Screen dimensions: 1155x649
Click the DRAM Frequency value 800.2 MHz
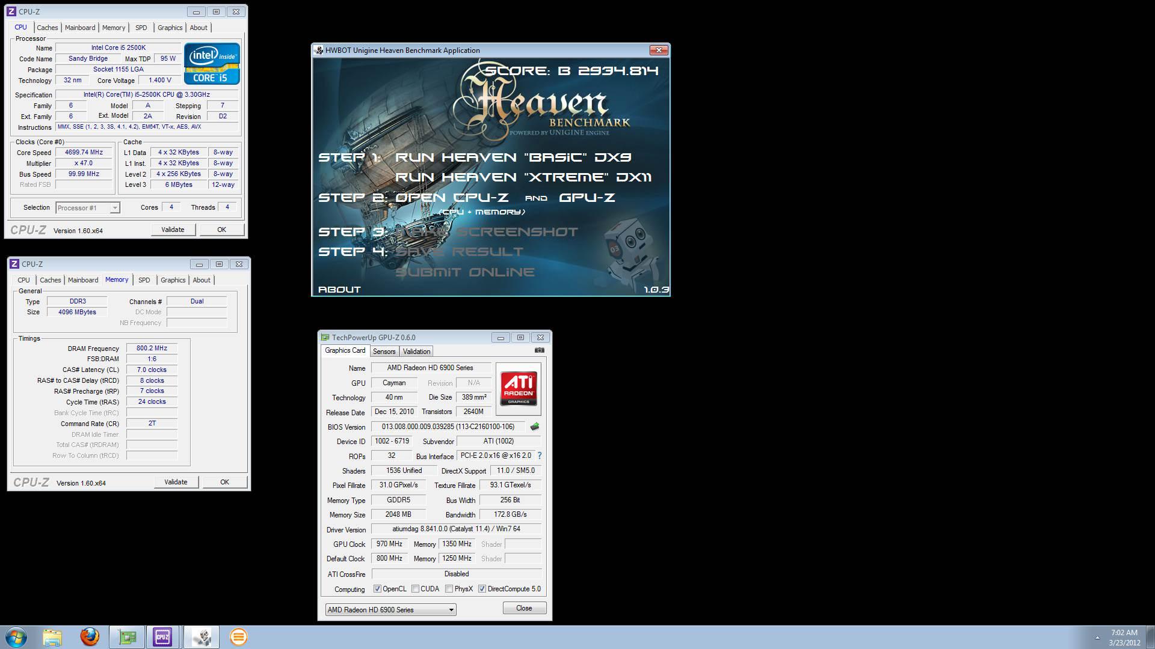point(152,349)
